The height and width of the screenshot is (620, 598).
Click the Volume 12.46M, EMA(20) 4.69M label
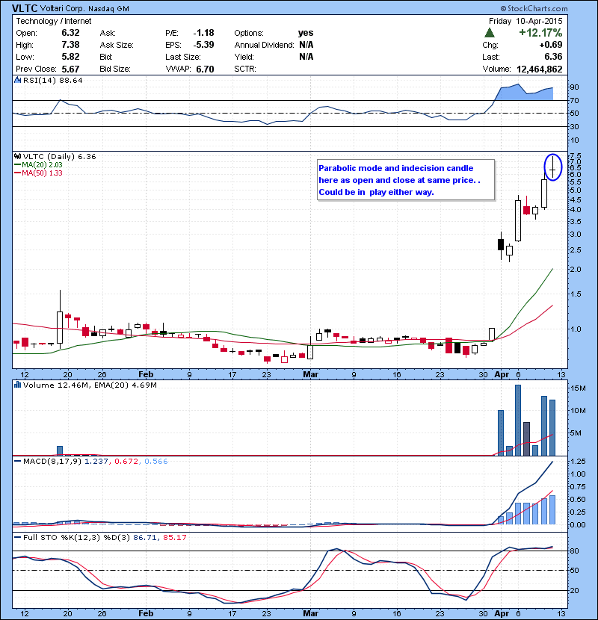click(x=90, y=385)
